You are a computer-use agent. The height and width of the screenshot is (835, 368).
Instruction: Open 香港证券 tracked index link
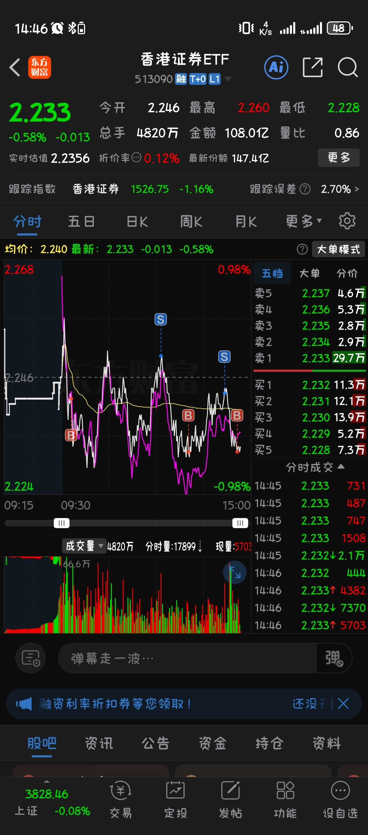click(96, 189)
